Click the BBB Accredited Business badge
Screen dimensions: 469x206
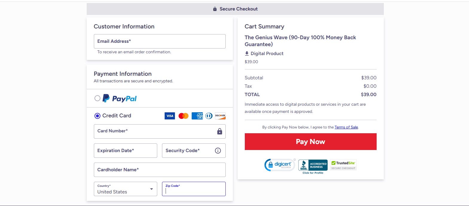click(x=312, y=165)
